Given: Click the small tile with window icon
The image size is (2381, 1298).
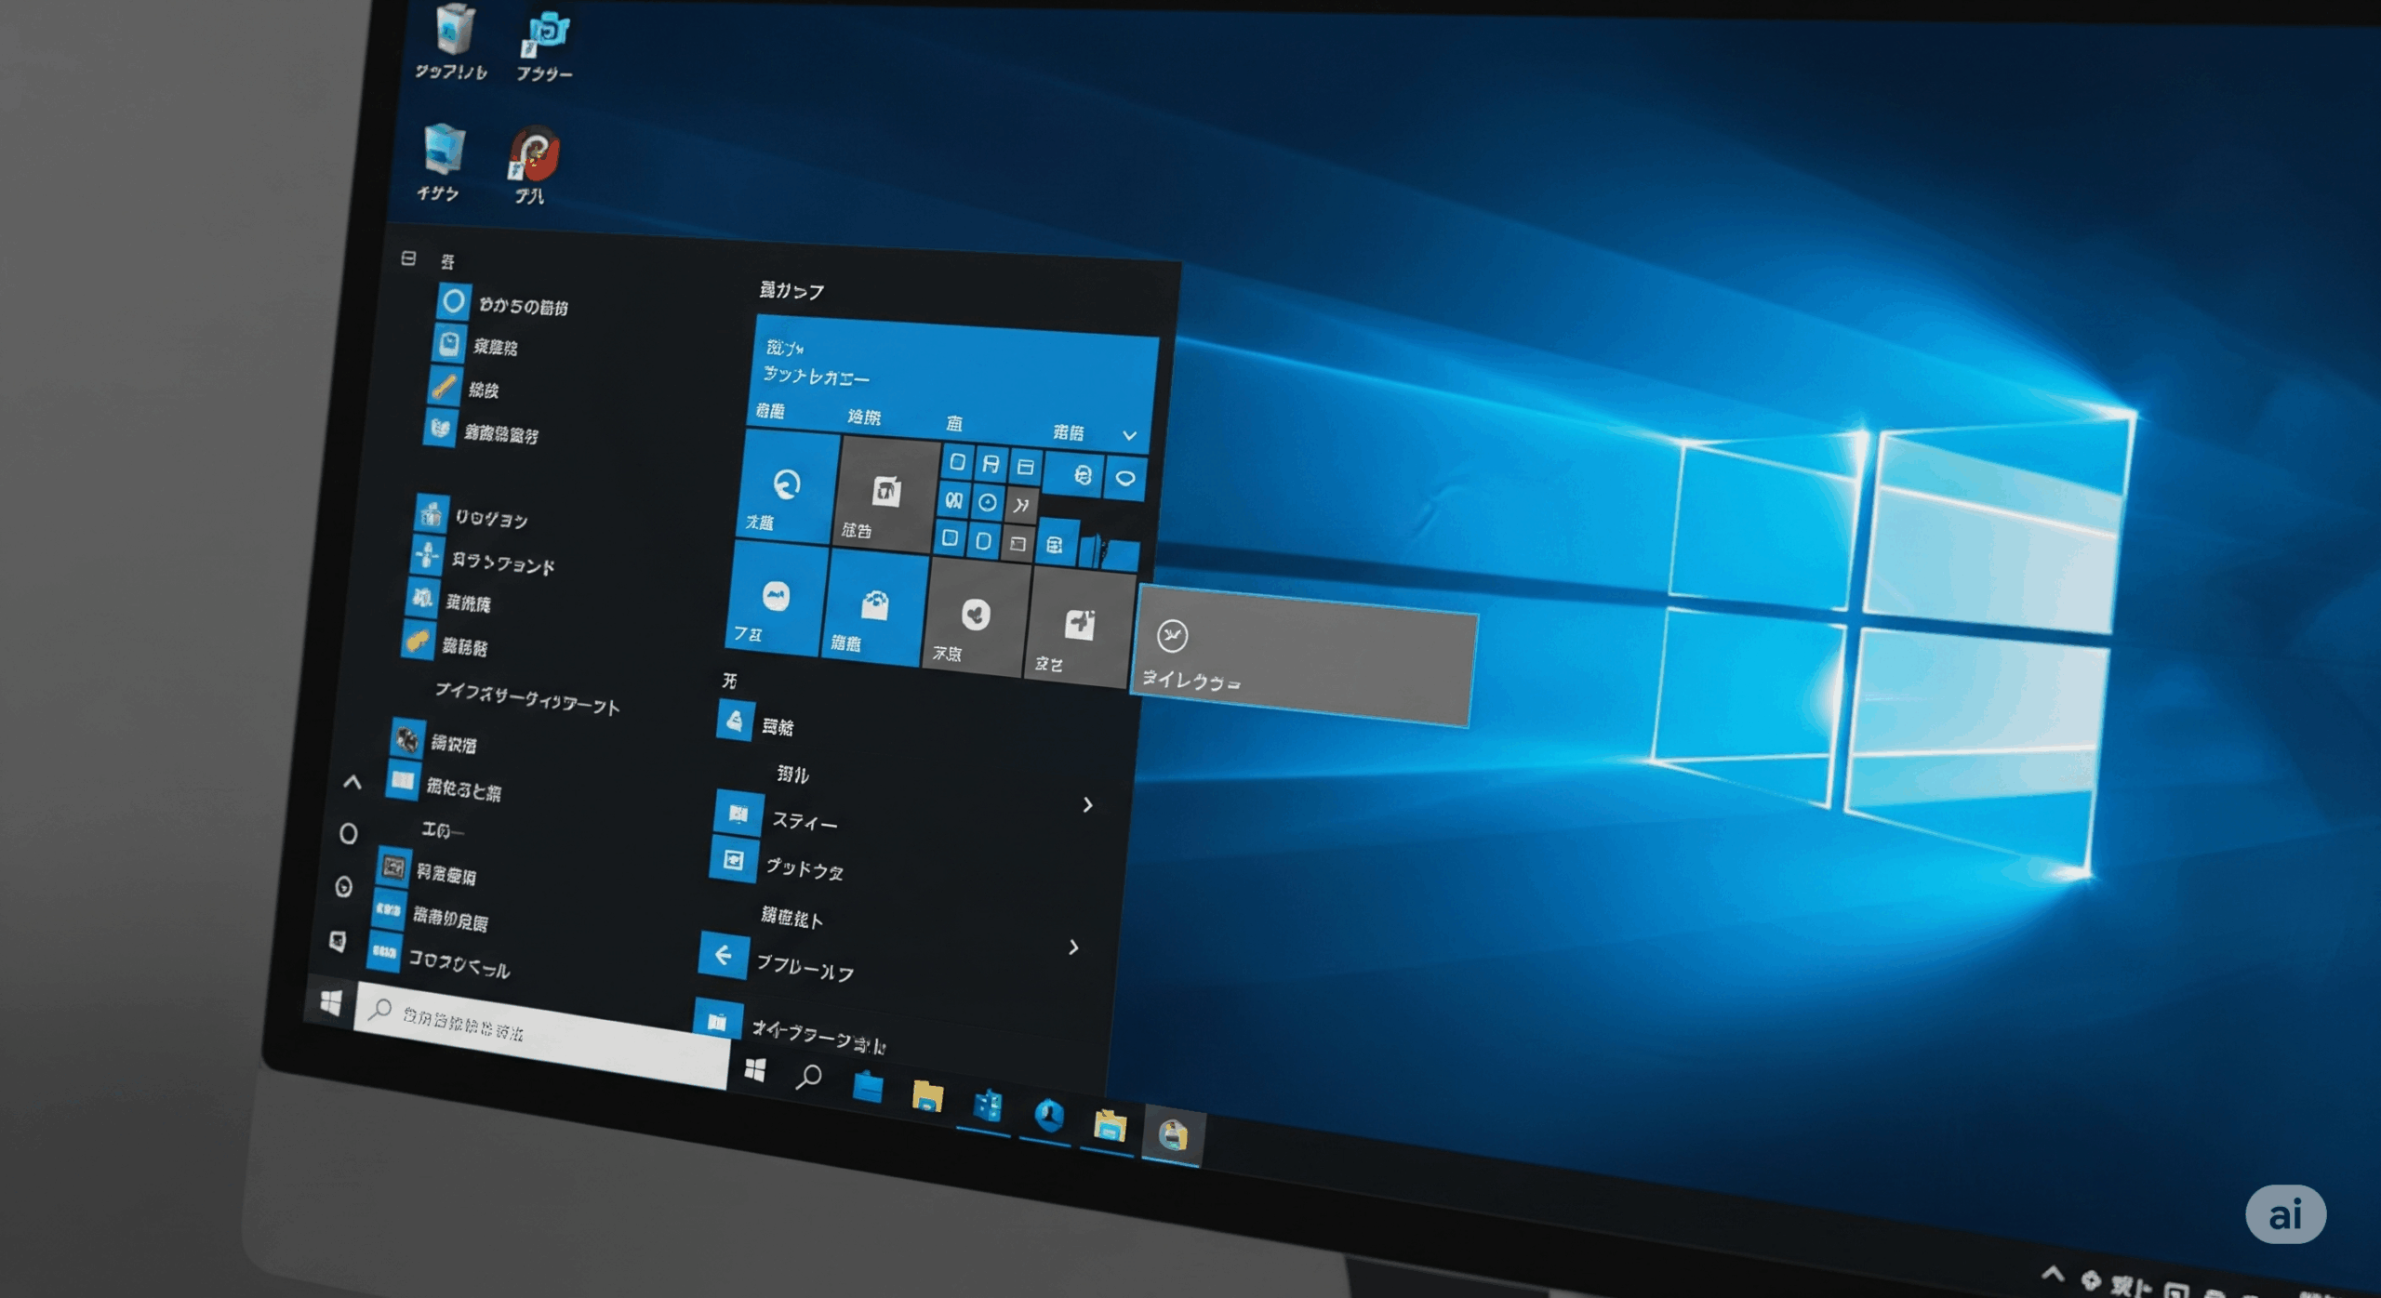Looking at the screenshot, I should click(1025, 467).
